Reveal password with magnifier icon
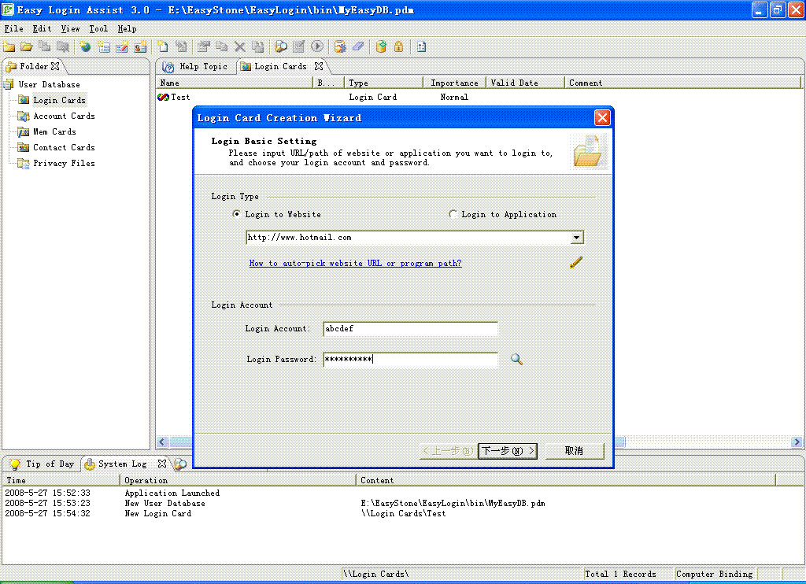This screenshot has height=584, width=806. [516, 359]
